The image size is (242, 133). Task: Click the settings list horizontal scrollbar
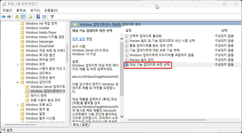click(167, 120)
